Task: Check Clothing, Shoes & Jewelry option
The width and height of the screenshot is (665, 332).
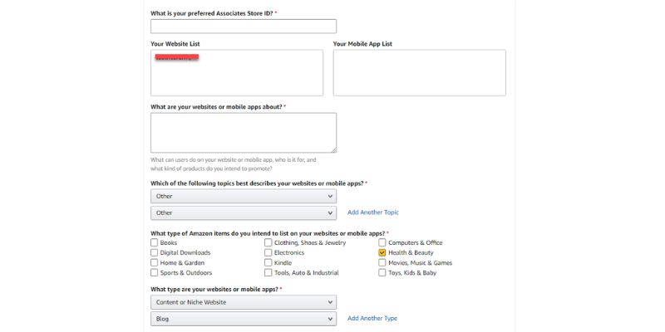Action: coord(268,242)
